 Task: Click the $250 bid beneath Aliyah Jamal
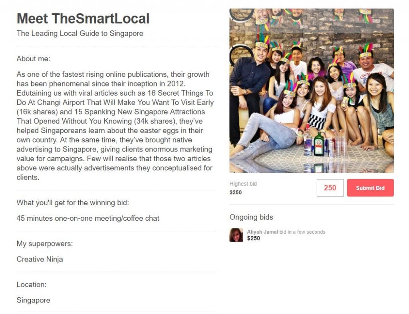(x=254, y=238)
